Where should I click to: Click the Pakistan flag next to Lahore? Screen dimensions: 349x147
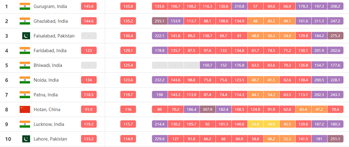pos(26,139)
